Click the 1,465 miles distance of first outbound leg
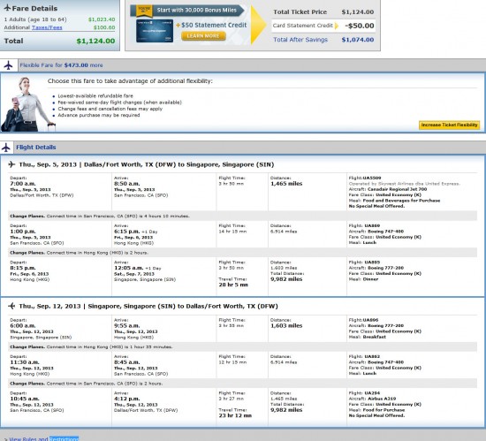The height and width of the screenshot is (441, 486). (x=286, y=184)
